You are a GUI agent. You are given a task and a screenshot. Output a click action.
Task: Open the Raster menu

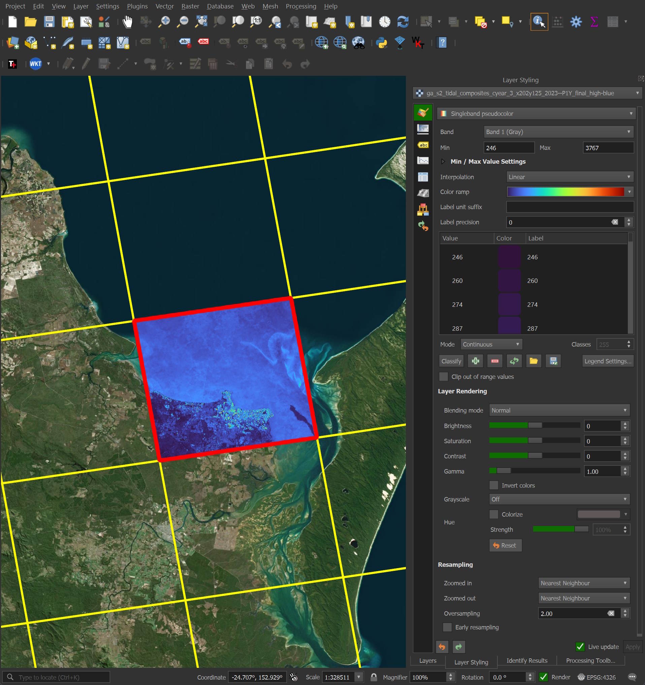click(x=190, y=6)
